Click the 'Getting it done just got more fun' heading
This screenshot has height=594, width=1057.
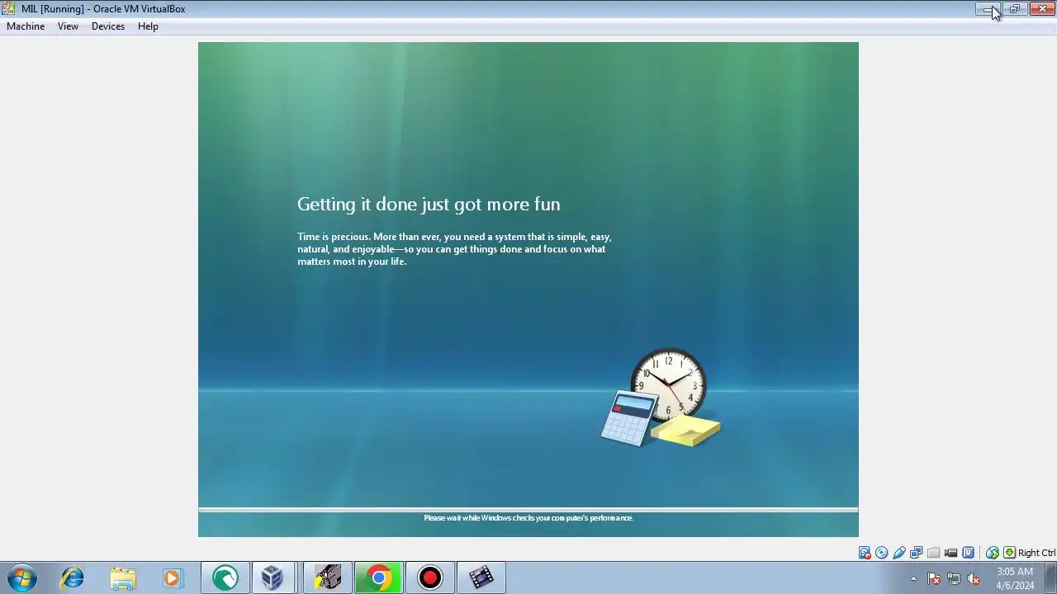coord(429,204)
